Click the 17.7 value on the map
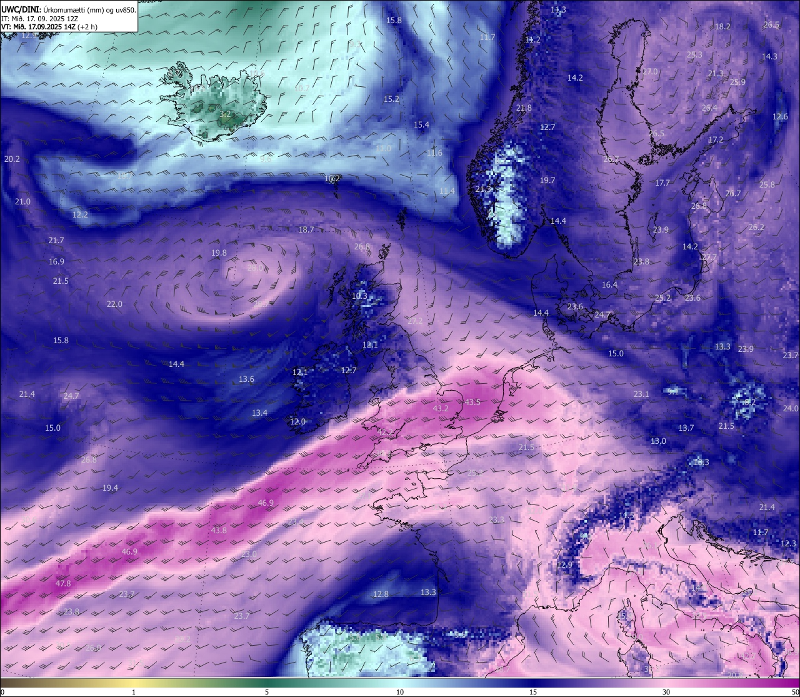 pos(662,183)
